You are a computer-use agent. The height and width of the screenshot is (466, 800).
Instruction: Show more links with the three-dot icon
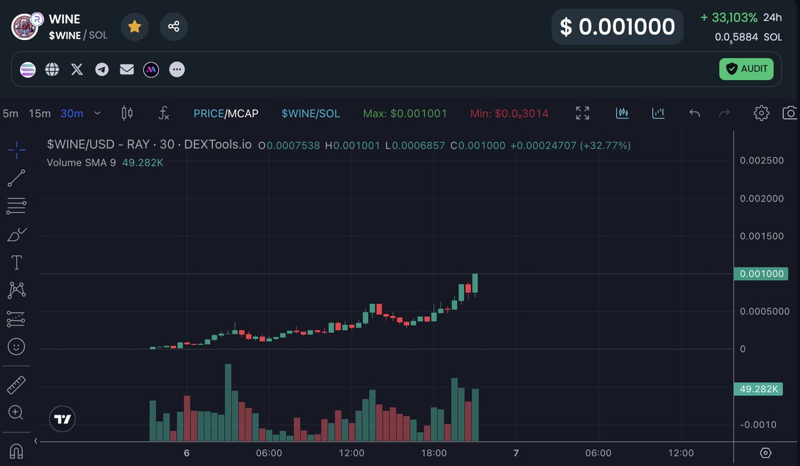[177, 69]
